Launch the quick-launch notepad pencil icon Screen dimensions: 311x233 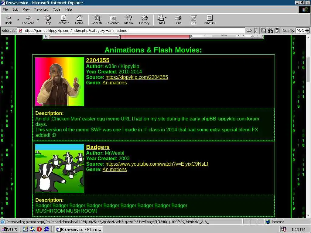[x=26, y=229]
